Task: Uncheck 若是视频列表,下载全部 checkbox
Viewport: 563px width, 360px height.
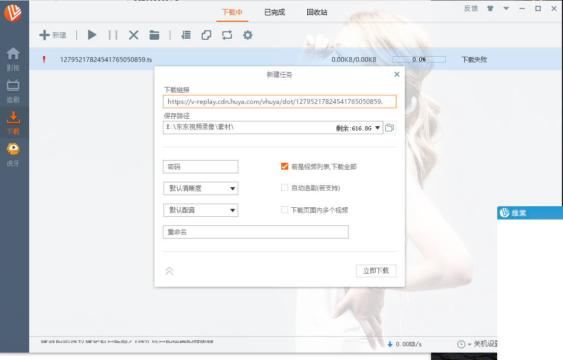Action: 284,166
